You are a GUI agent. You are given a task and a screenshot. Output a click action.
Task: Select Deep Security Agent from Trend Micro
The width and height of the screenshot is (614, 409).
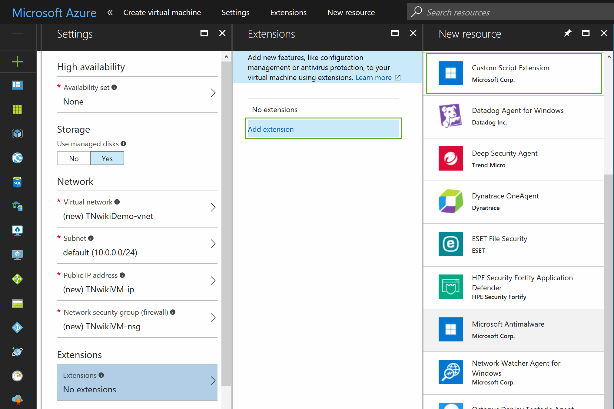tap(514, 159)
